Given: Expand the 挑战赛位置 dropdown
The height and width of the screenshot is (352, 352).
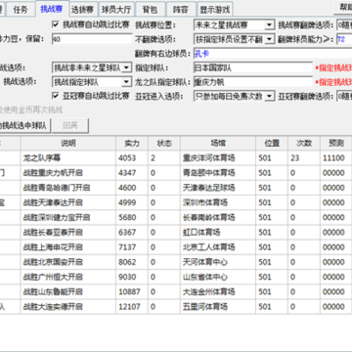Looking at the screenshot, I should pyautogui.click(x=270, y=25).
